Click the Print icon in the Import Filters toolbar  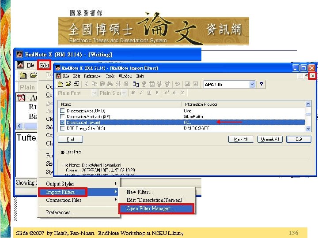tap(76, 84)
